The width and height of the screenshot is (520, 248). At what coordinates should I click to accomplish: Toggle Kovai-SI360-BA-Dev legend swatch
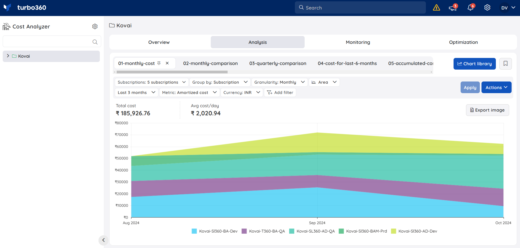[x=194, y=231]
